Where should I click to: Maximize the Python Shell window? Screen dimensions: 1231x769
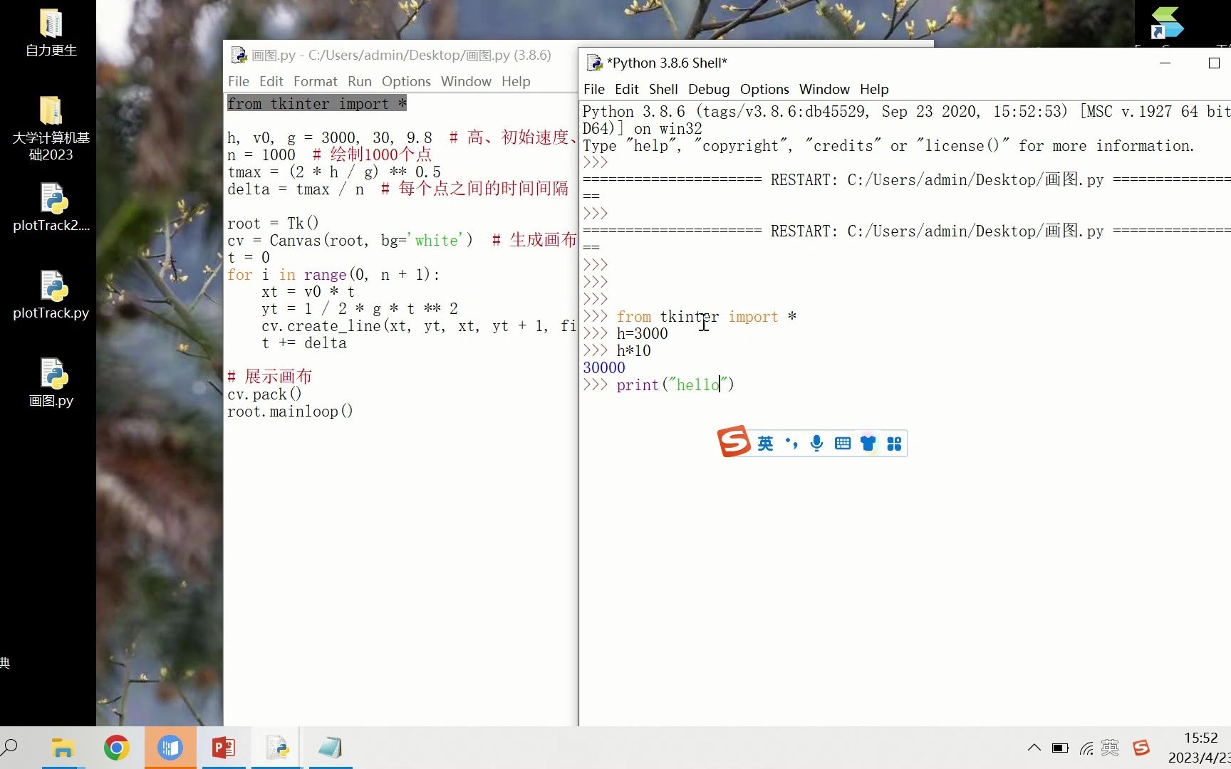(x=1215, y=63)
